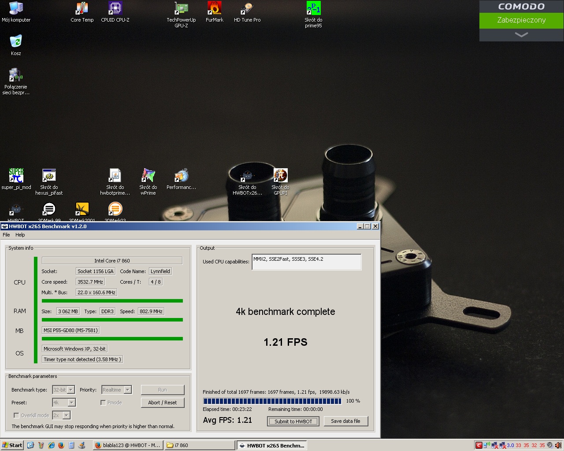564x451 pixels.
Task: Toggle the Pmode checkbox
Action: point(103,403)
